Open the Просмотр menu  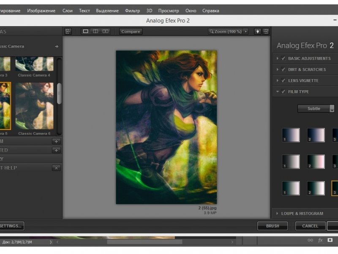[169, 11]
